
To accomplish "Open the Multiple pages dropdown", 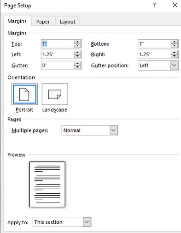I will tap(114, 131).
